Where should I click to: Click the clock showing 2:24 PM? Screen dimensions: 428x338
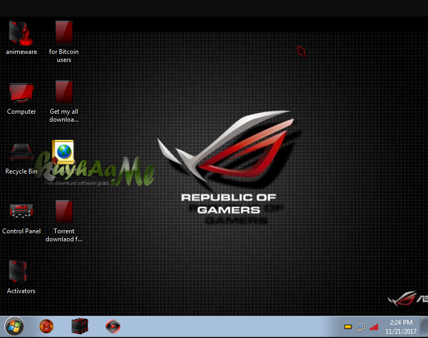(x=401, y=323)
